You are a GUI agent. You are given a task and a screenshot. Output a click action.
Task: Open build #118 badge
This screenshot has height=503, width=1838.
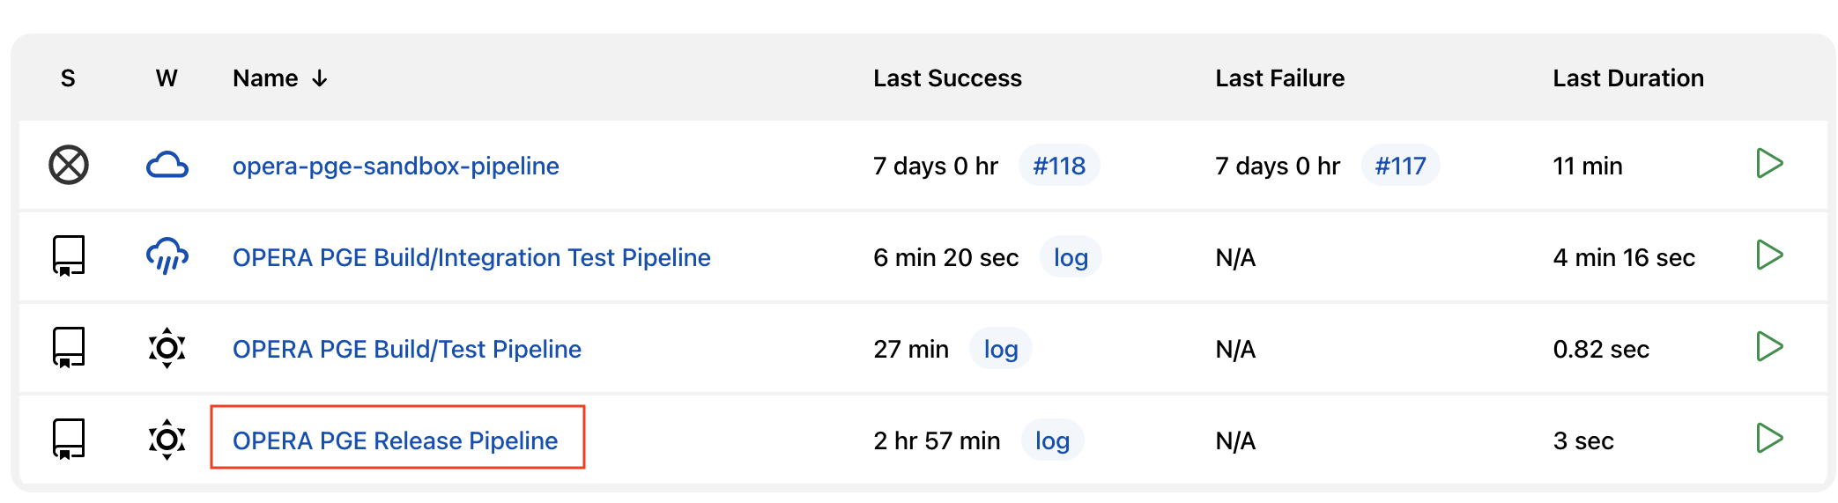(1059, 166)
